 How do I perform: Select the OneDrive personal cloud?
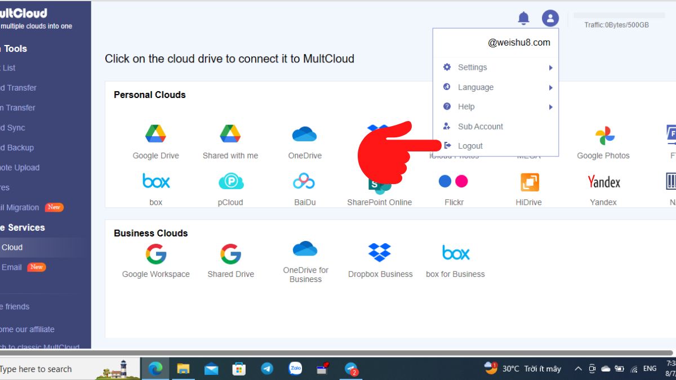point(304,135)
